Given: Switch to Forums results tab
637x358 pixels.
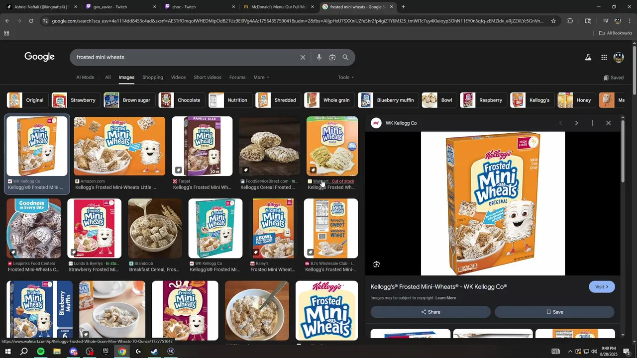Looking at the screenshot, I should [237, 77].
